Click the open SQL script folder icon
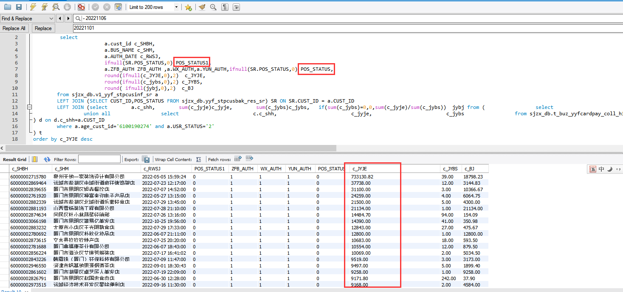Viewport: 623px width, 292px height. [x=8, y=7]
